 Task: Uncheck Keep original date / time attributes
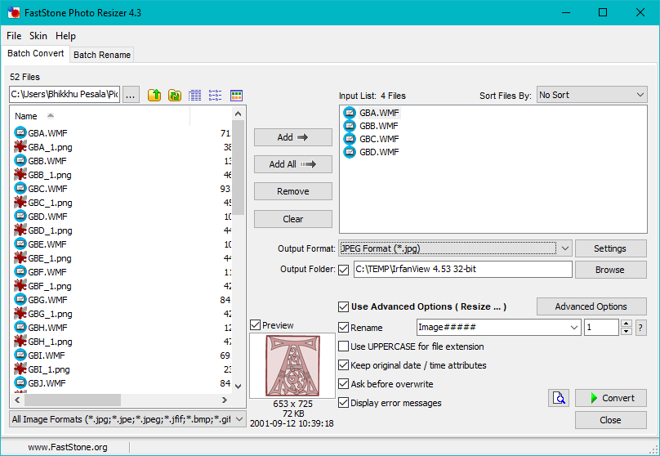[344, 365]
